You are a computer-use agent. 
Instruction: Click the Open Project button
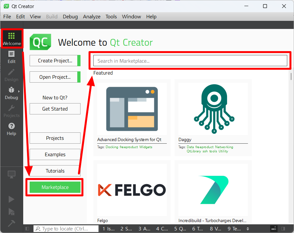(55, 77)
